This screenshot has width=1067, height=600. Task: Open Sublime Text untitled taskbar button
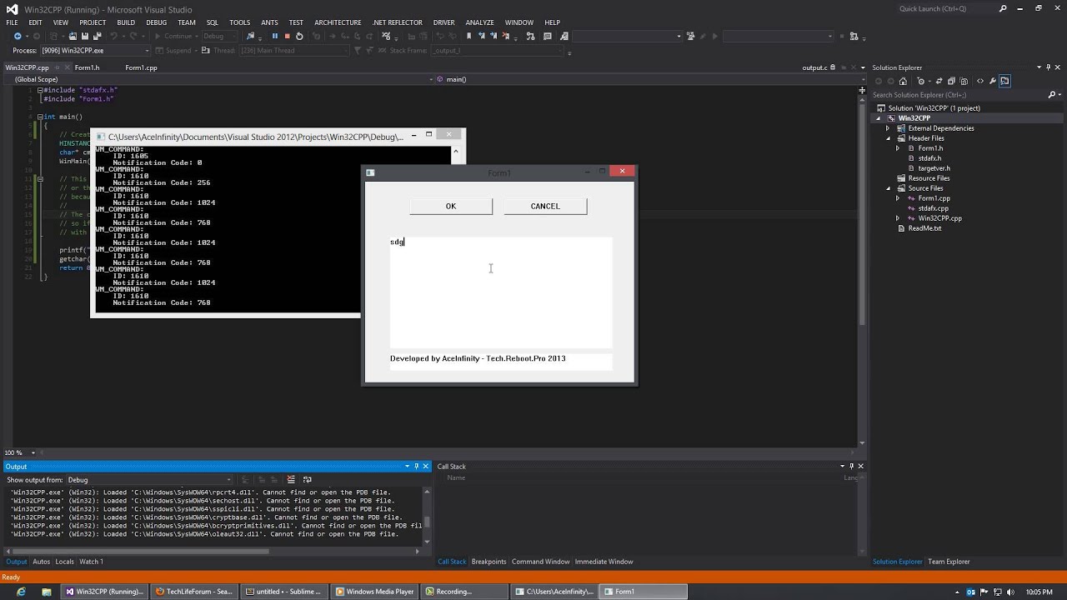pyautogui.click(x=284, y=592)
